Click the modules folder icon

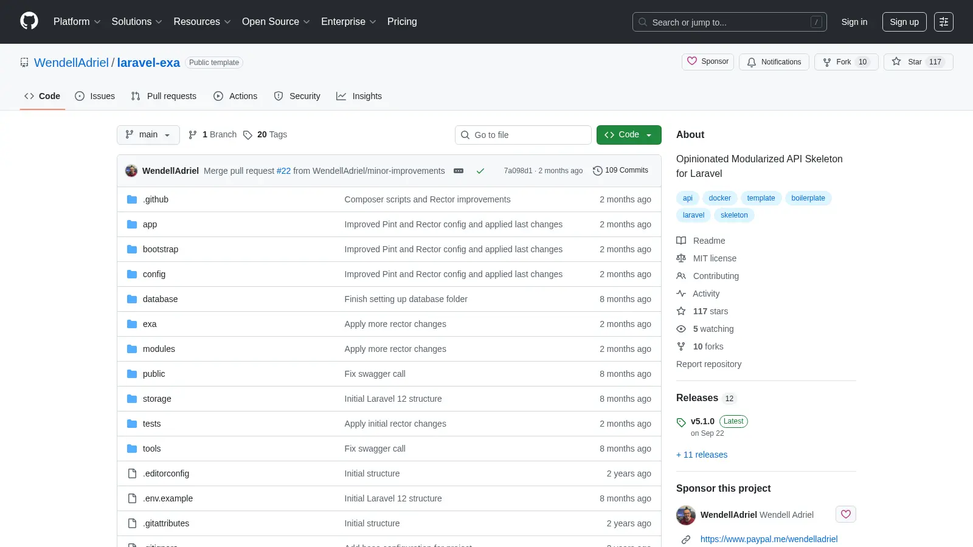click(132, 349)
